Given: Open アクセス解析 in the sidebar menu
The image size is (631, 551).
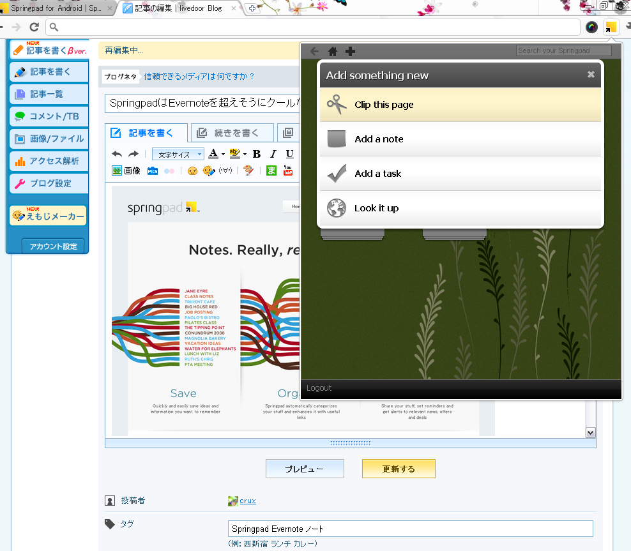Looking at the screenshot, I should pyautogui.click(x=49, y=161).
